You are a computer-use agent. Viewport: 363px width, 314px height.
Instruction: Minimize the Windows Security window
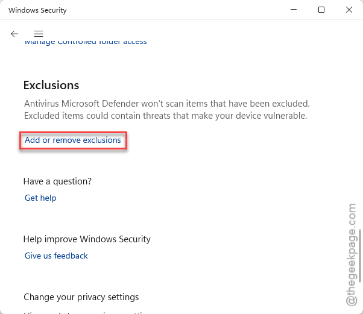point(294,10)
